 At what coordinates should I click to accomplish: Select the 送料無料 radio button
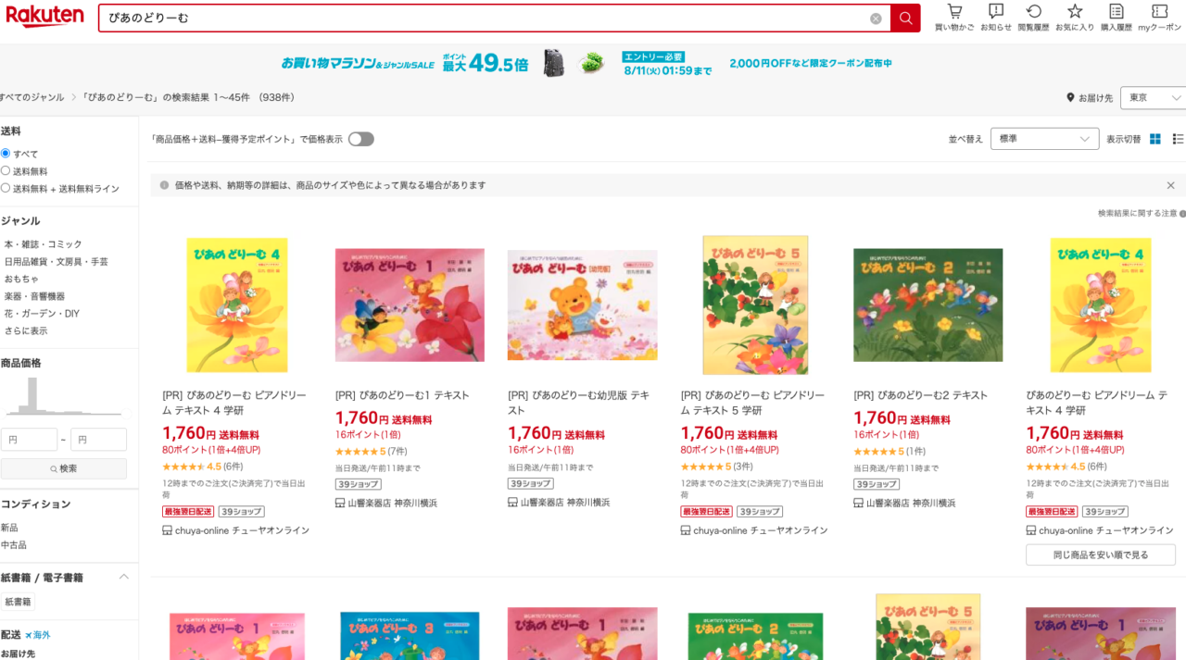(6, 171)
